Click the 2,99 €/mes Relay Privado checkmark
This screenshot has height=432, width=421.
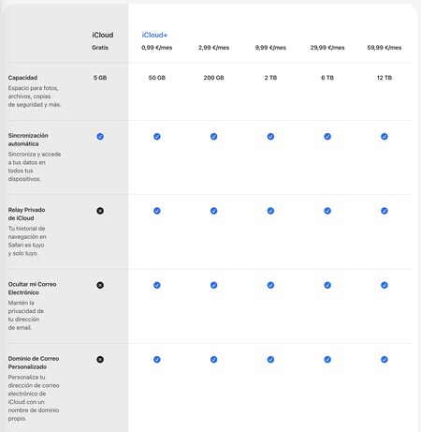213,211
